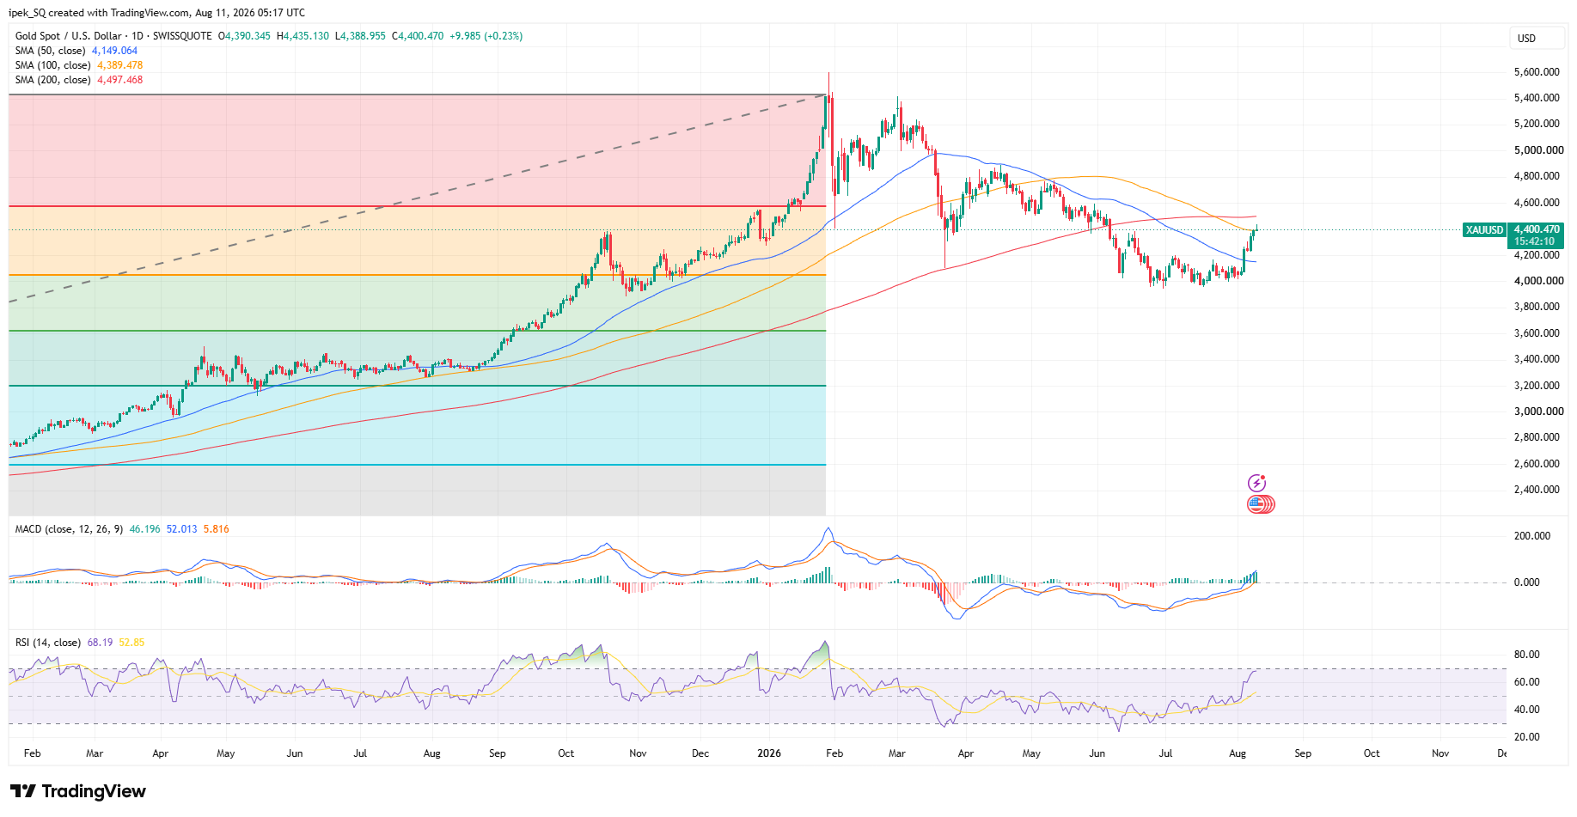Click the TradingView logo
Screen dimensions: 1577x817
[x=78, y=791]
